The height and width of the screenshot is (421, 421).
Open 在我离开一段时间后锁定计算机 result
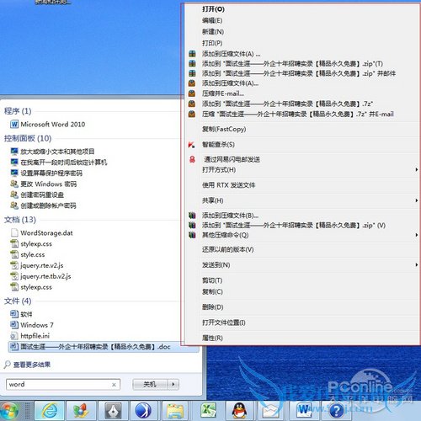point(64,163)
